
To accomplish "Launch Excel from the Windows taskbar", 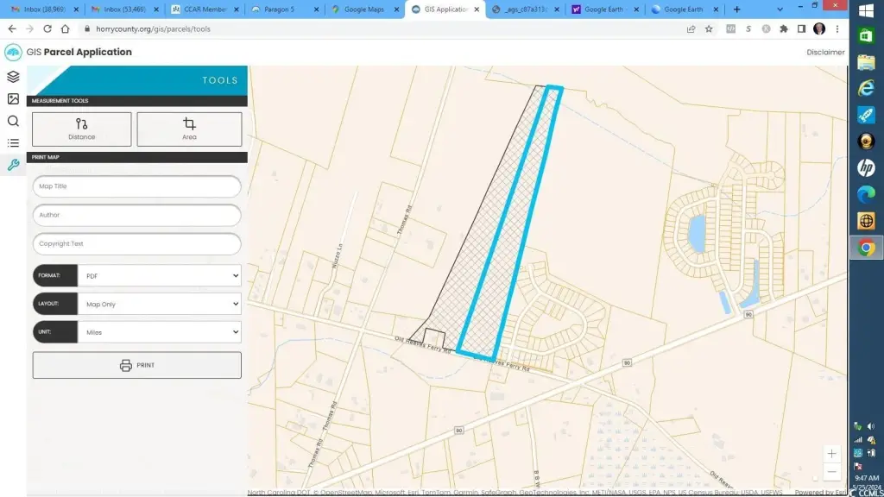I will point(866,35).
